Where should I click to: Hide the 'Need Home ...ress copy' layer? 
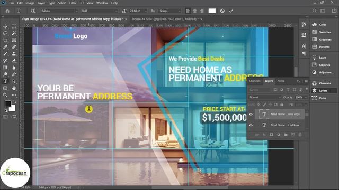click(x=251, y=115)
